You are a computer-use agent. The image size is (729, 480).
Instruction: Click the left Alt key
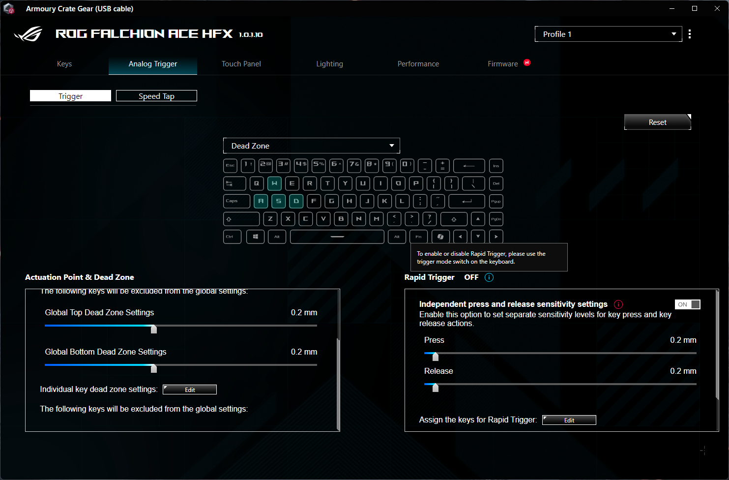[x=277, y=237]
